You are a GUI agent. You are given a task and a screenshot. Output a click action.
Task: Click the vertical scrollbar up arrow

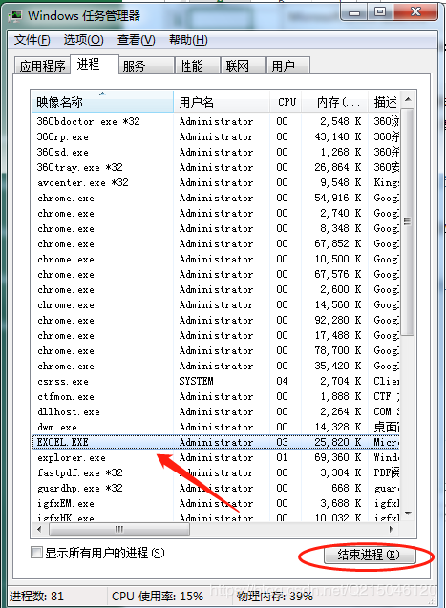tap(408, 99)
